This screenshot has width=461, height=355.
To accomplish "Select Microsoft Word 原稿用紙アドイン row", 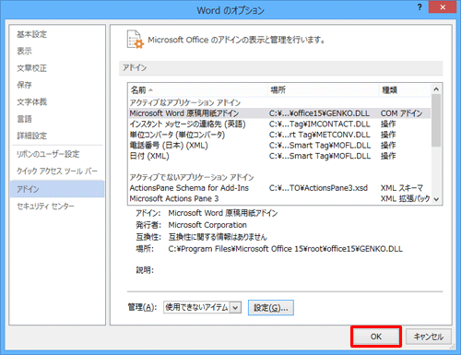I will pos(279,113).
